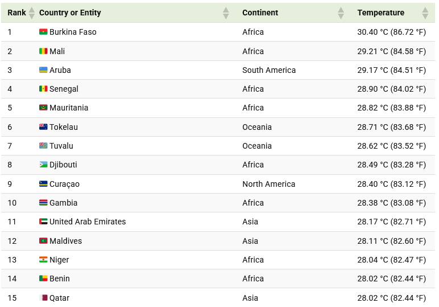Click the Burkina Faso flag icon

pyautogui.click(x=43, y=32)
